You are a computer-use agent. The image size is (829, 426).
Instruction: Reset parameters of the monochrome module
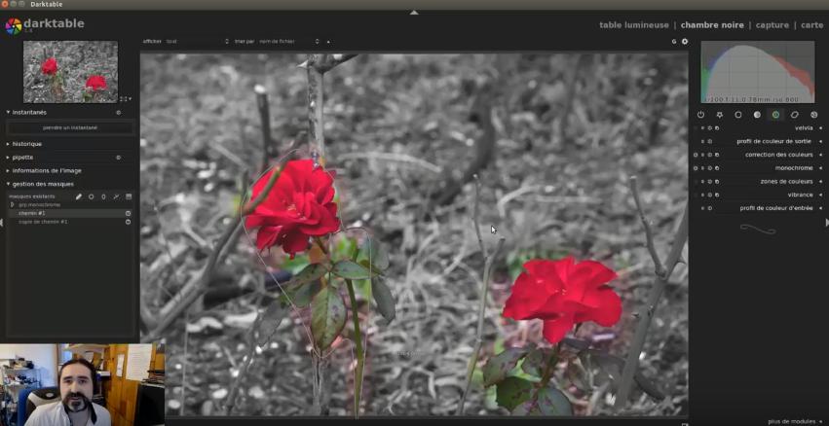coord(709,168)
